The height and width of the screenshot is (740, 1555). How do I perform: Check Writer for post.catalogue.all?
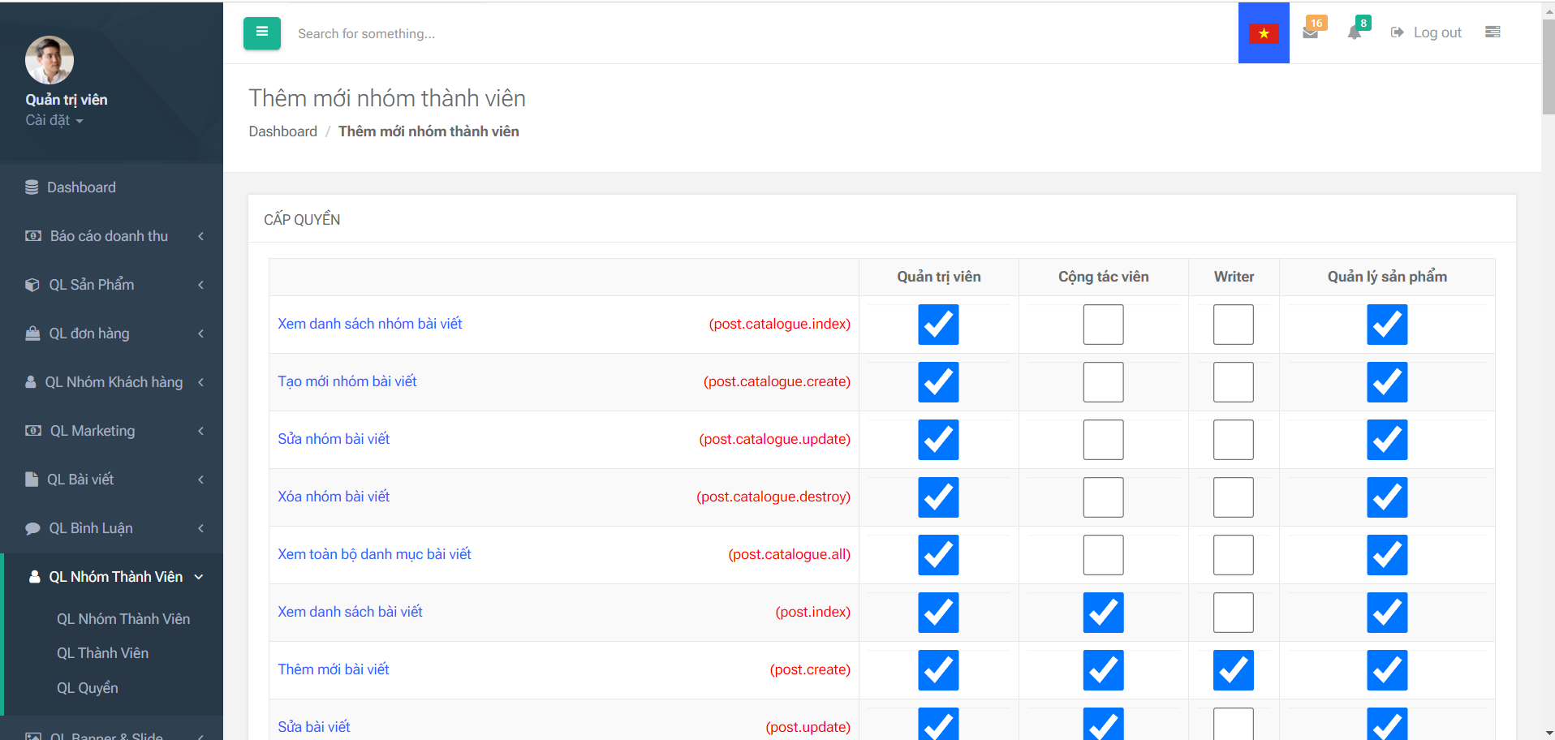pyautogui.click(x=1233, y=555)
